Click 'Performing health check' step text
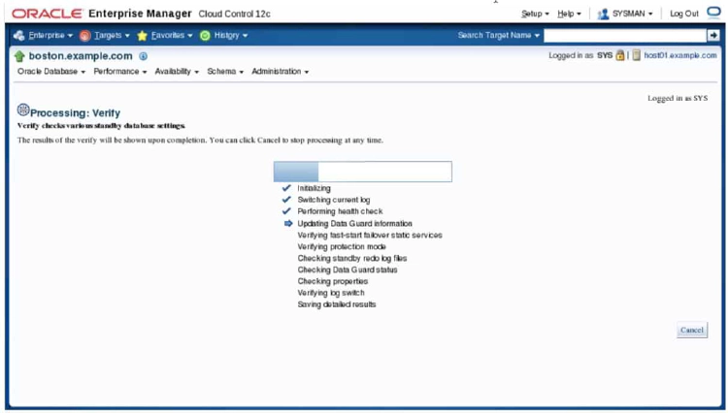This screenshot has width=728, height=413. [340, 211]
